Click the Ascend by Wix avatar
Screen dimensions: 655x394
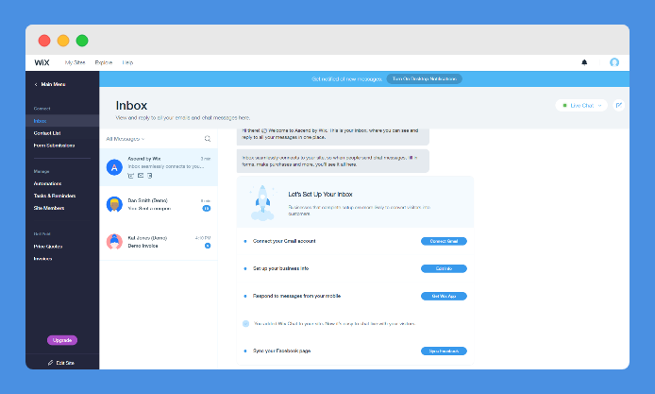click(114, 167)
